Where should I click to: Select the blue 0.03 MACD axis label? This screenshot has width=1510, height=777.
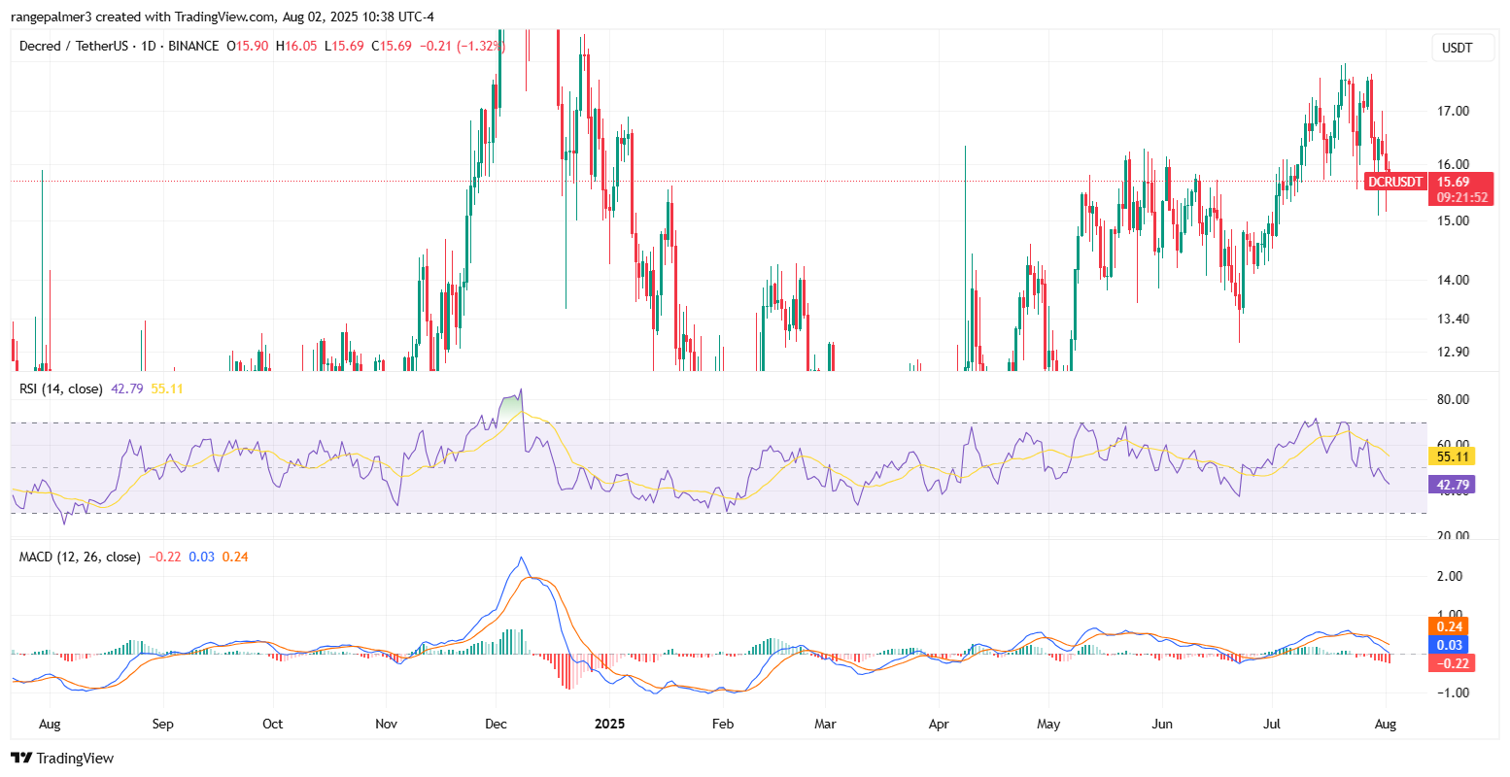1449,645
